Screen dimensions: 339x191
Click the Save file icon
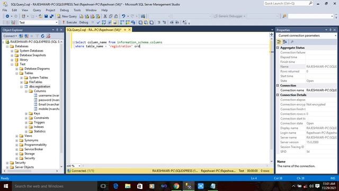point(46,16)
